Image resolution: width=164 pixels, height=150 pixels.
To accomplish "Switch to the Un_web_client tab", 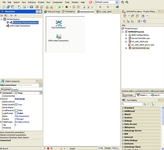I will pos(104,12).
